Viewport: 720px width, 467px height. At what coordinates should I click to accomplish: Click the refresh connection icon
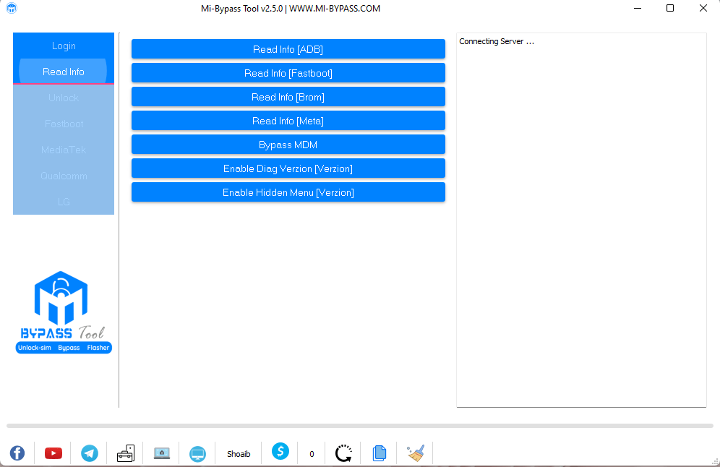pyautogui.click(x=343, y=453)
